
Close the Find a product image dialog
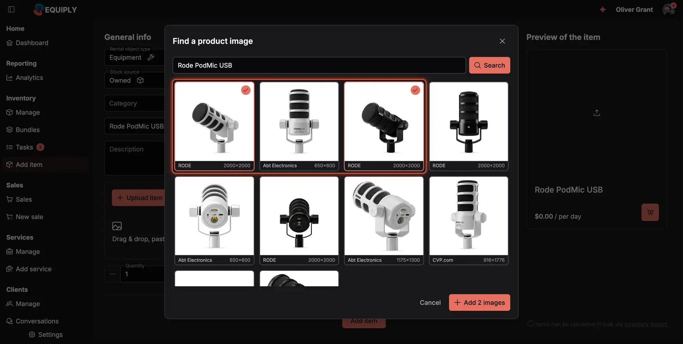(502, 41)
